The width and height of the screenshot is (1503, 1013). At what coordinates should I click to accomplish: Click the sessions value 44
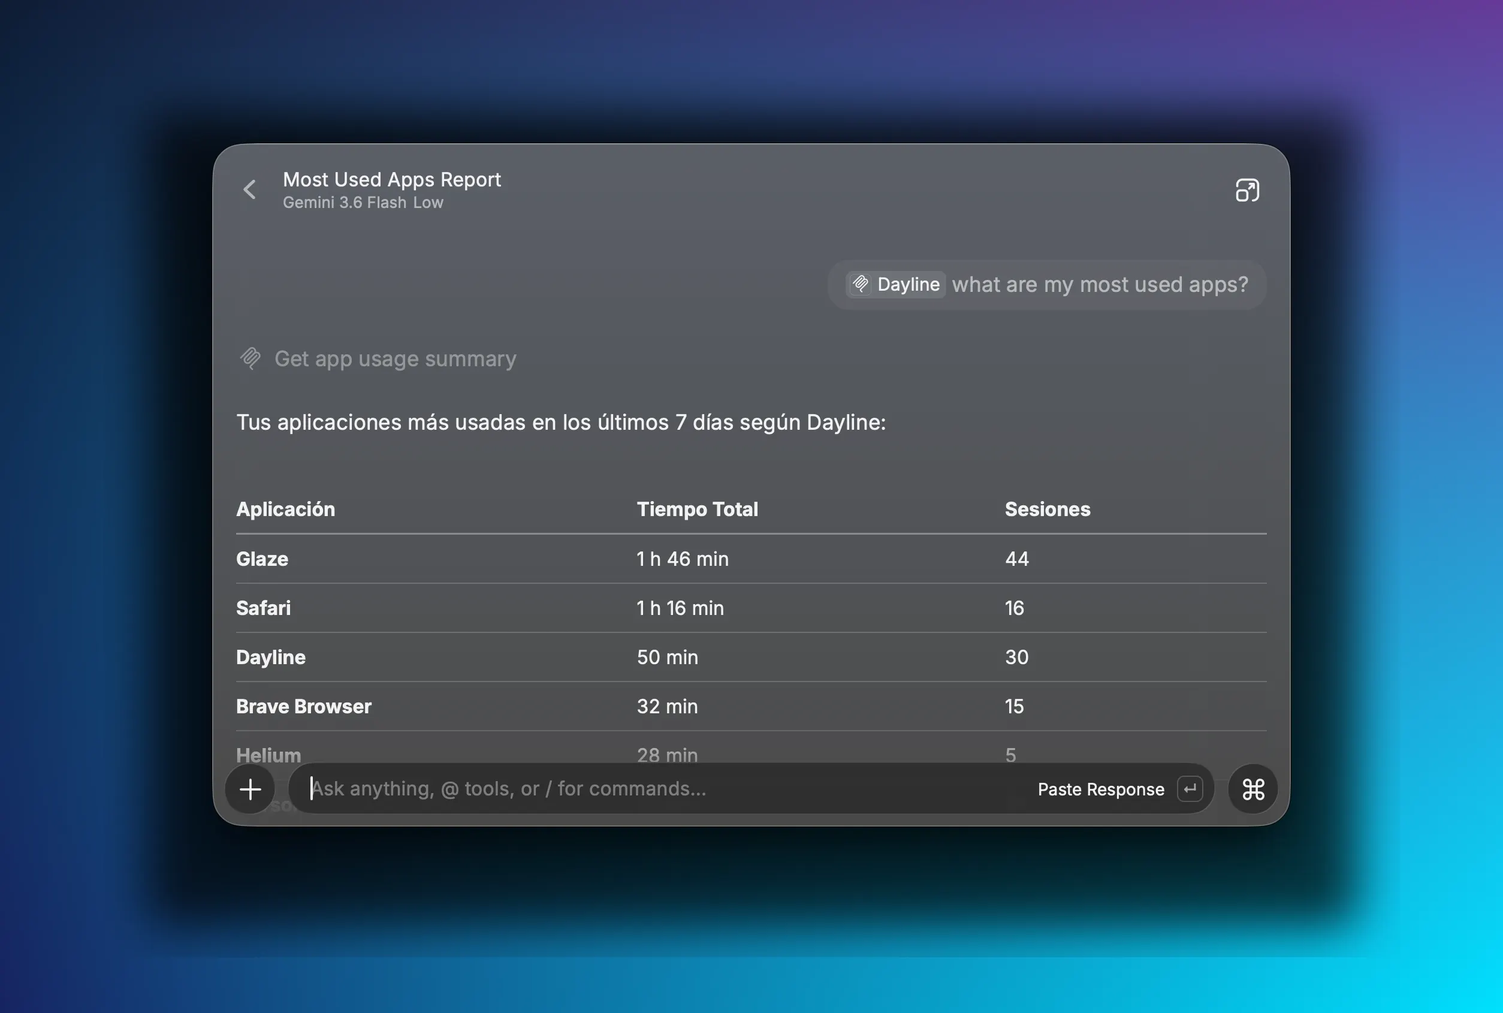click(x=1016, y=559)
